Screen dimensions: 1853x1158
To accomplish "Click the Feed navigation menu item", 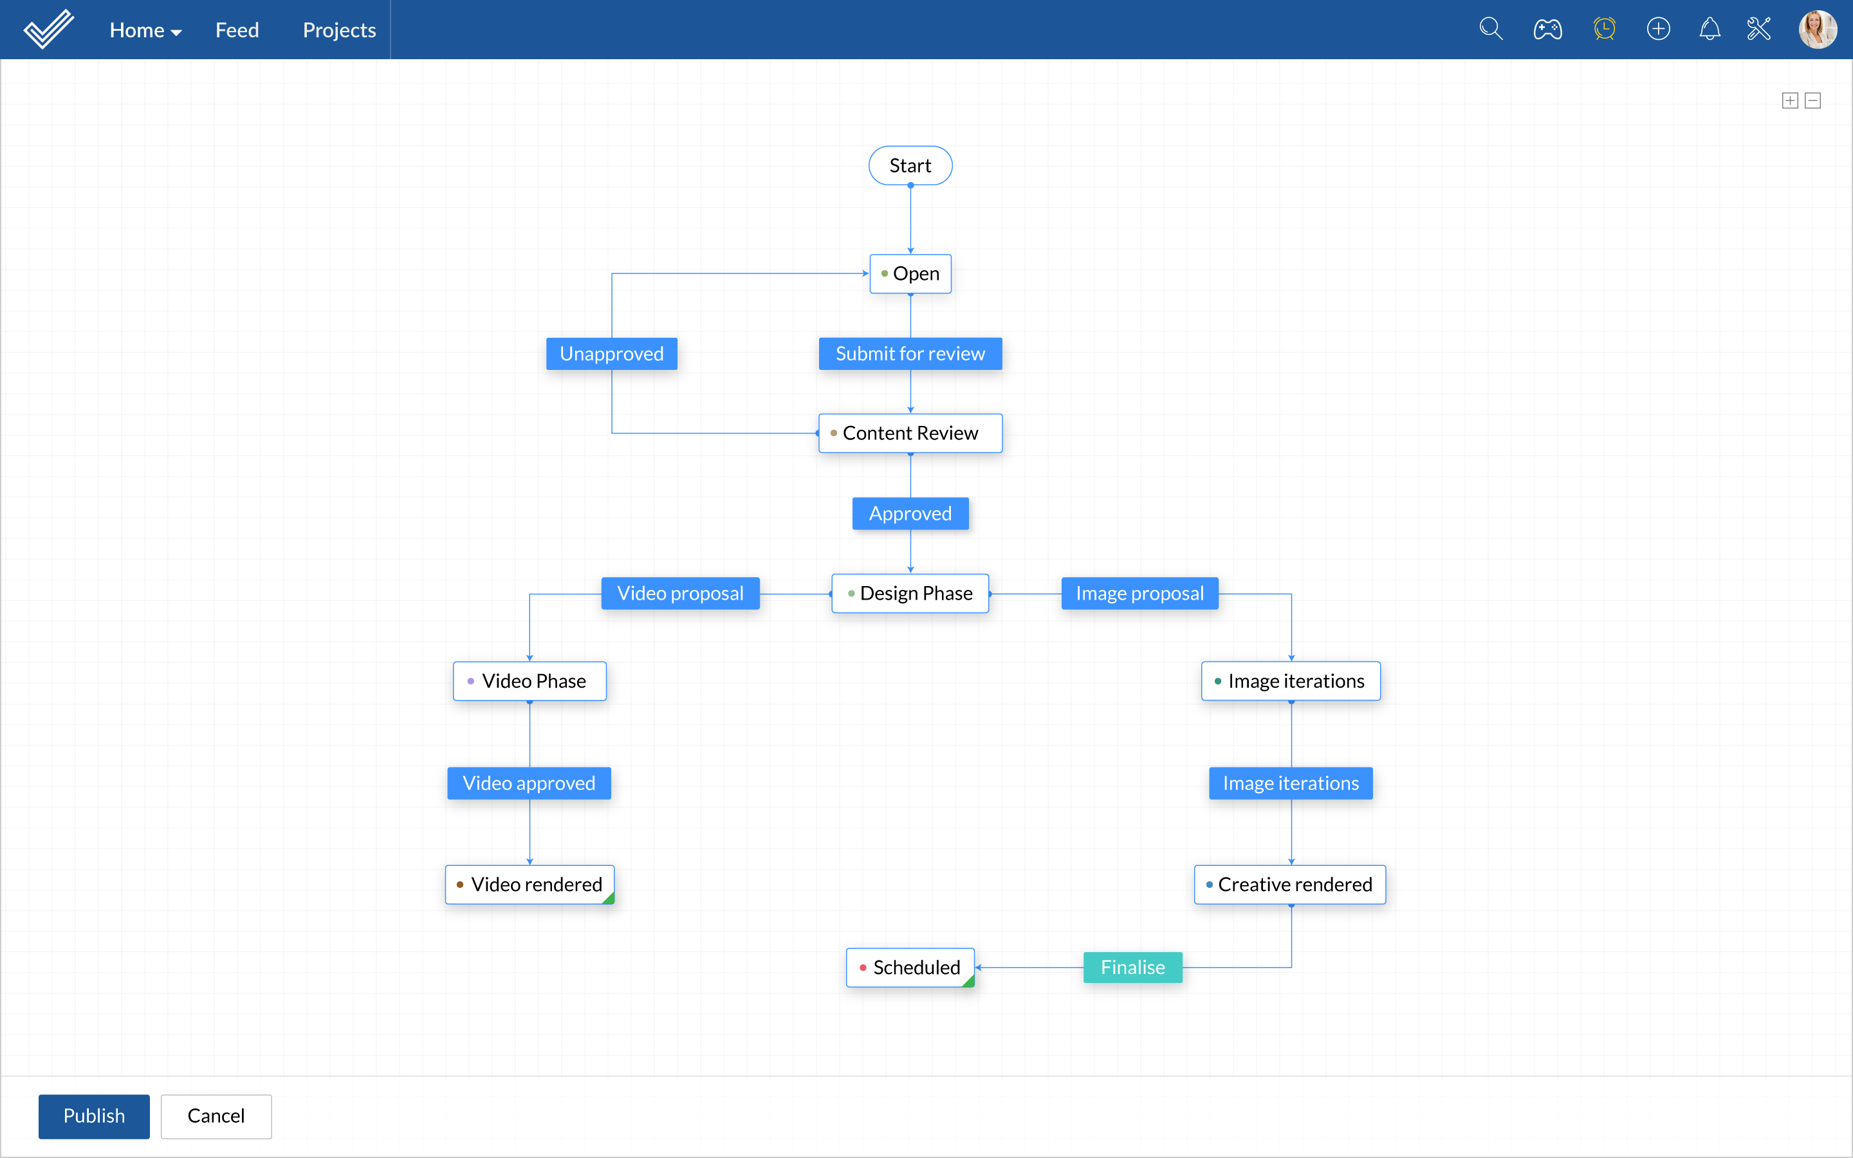I will [237, 30].
